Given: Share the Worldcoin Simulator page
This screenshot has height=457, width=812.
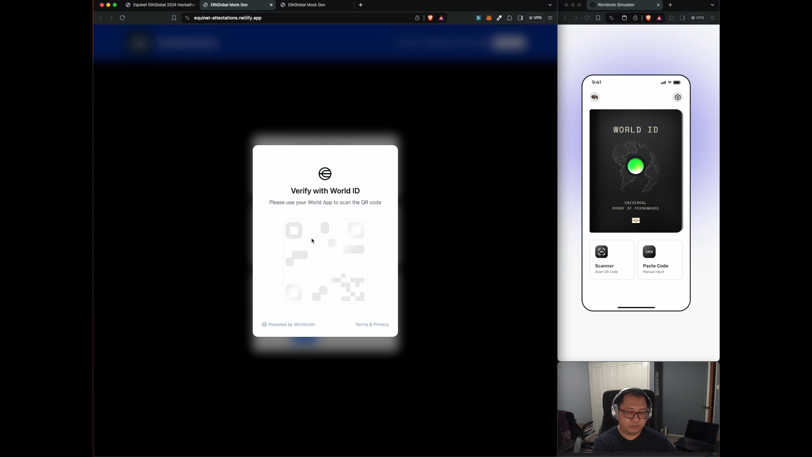Looking at the screenshot, I should tap(635, 18).
